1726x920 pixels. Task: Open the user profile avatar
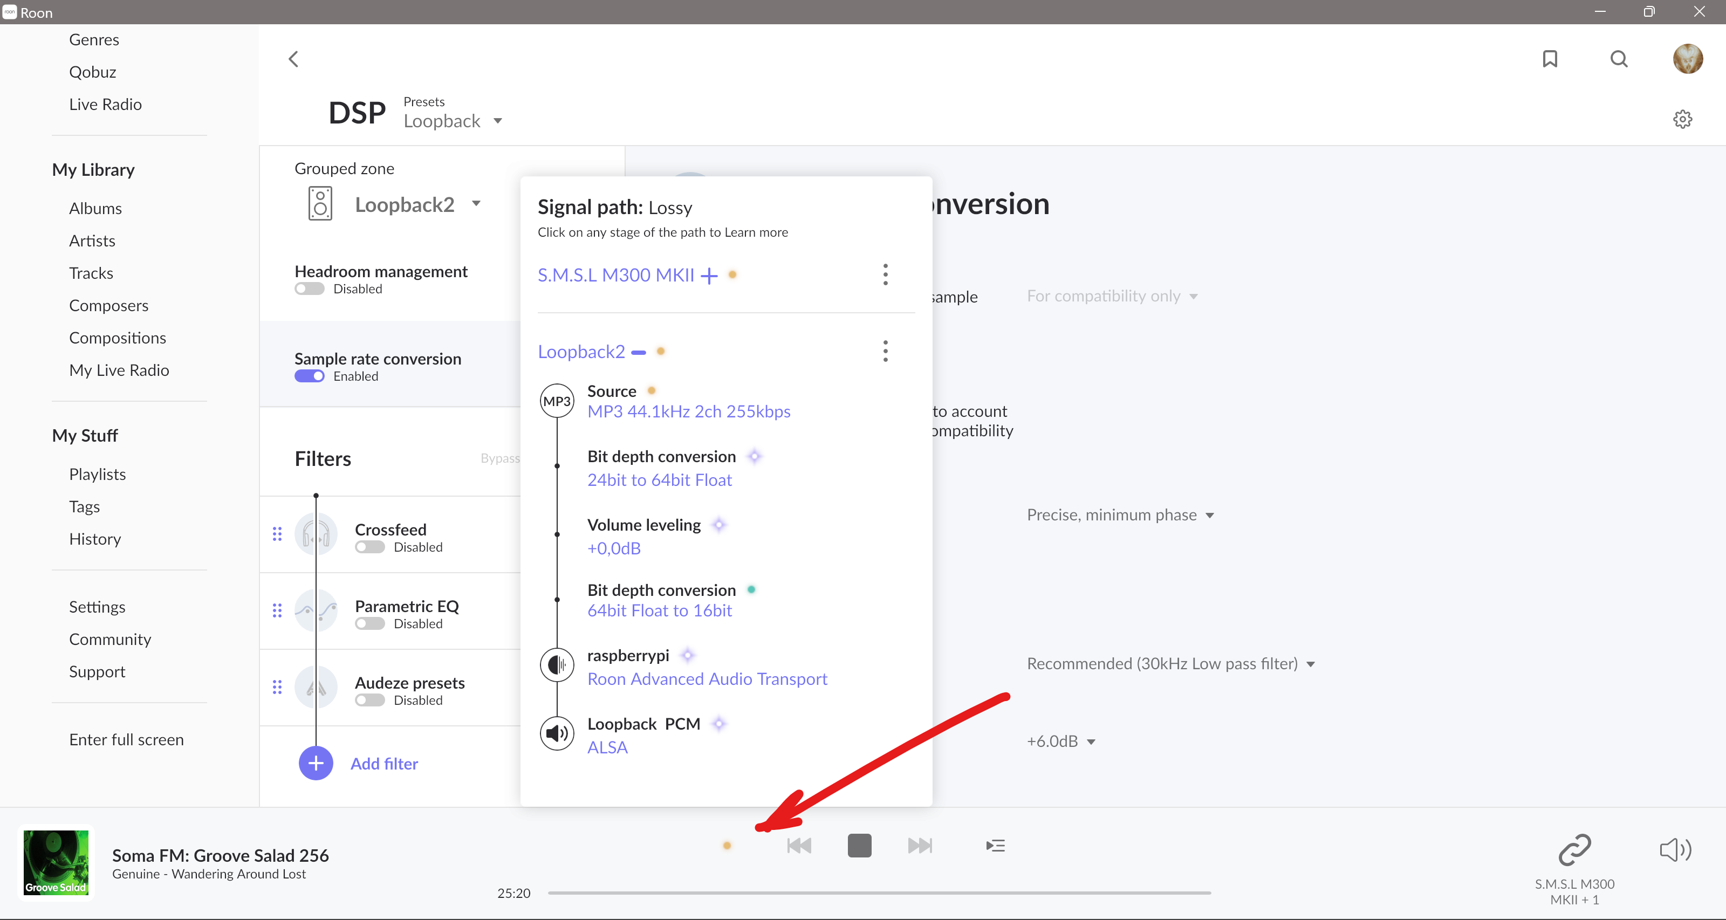tap(1687, 59)
